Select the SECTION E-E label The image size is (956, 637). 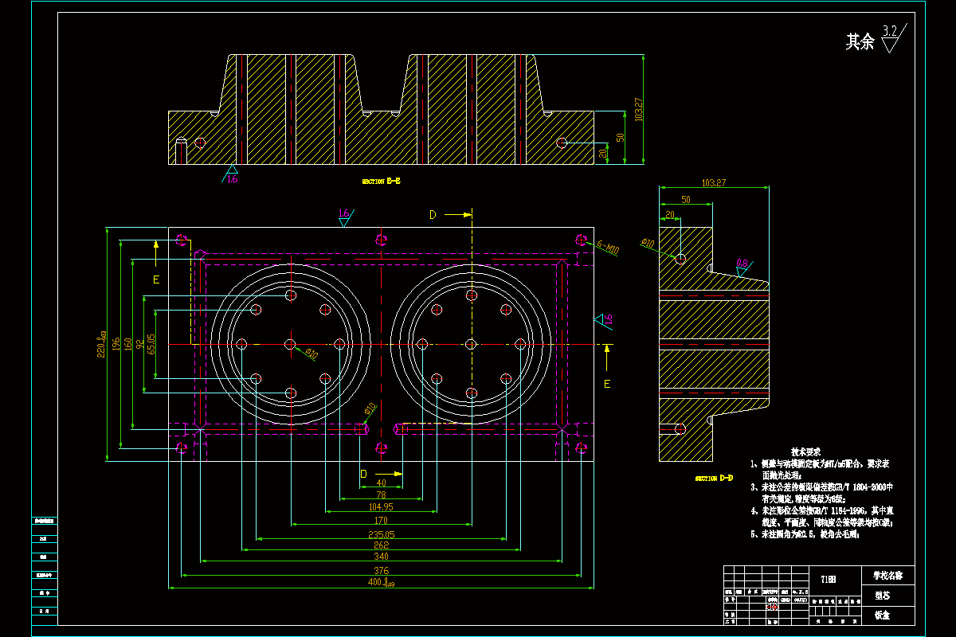click(381, 182)
